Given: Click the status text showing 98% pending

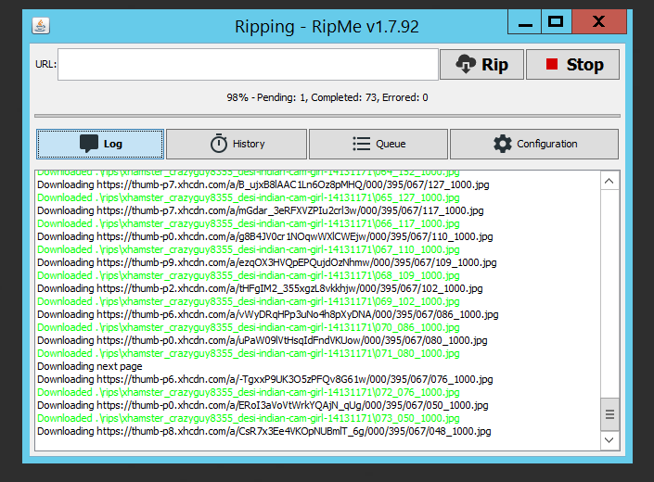Looking at the screenshot, I should click(327, 97).
